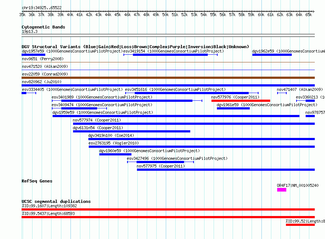Click the red nsv577976 (Cooper2011) loss bar
Viewport: 325px width, 239px height.
point(241,101)
